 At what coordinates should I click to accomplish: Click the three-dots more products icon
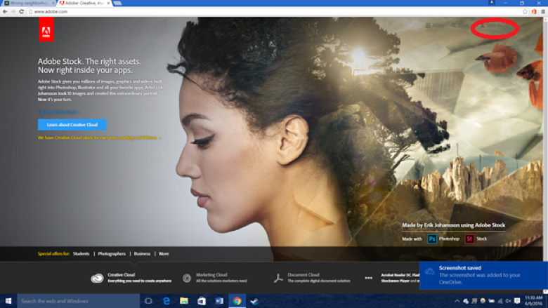coord(369,278)
